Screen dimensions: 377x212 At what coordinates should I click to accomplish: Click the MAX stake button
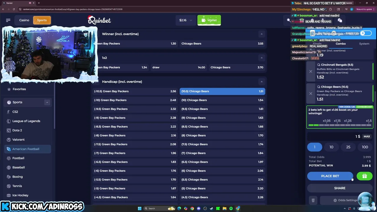coord(367,137)
